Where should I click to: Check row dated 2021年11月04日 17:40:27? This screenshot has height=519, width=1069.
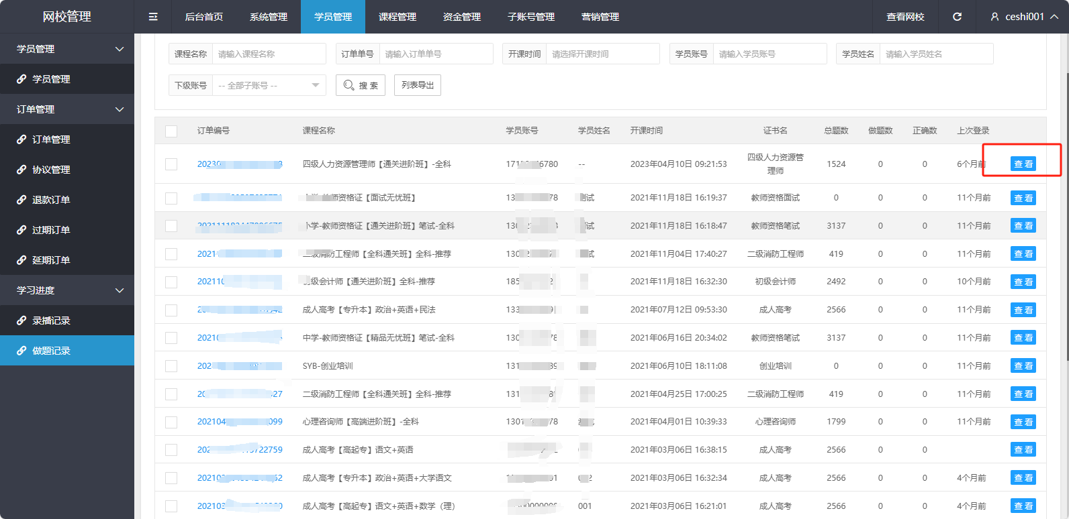pos(171,254)
